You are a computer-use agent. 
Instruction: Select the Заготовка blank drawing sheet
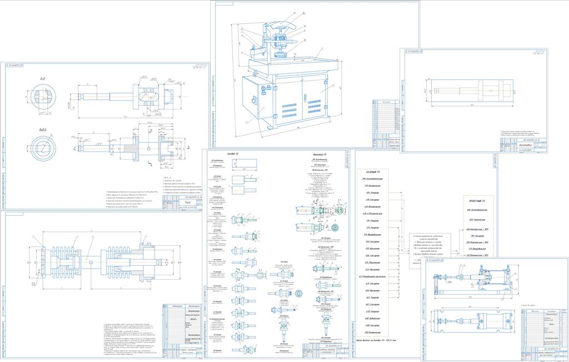click(x=474, y=101)
